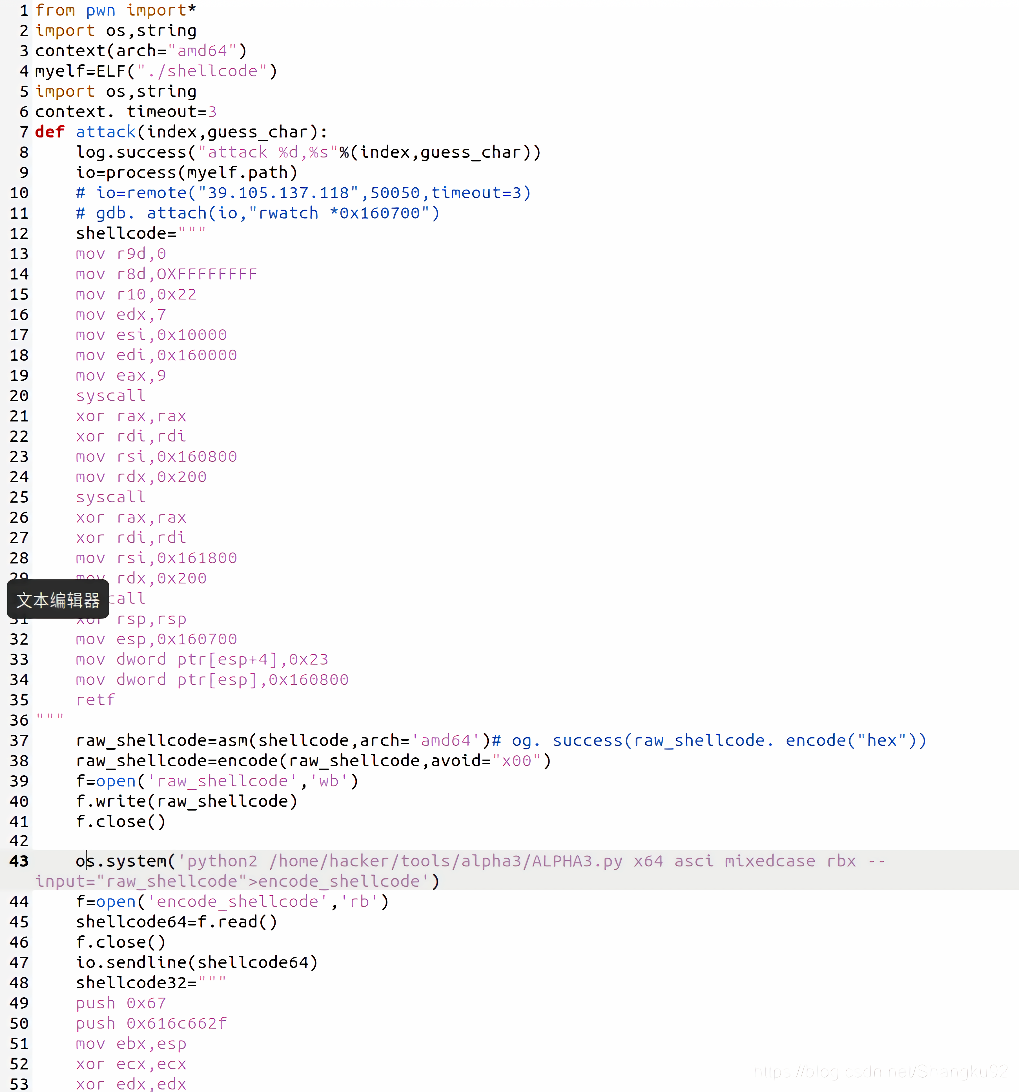Click line number 7 in gutter

pyautogui.click(x=24, y=132)
